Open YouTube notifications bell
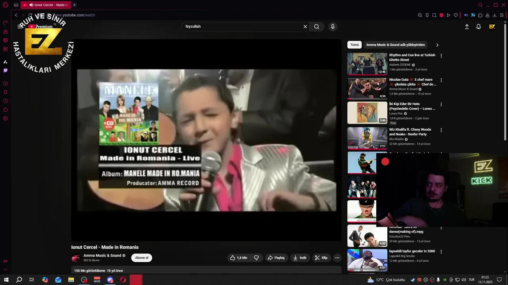The image size is (508, 285). [x=479, y=27]
